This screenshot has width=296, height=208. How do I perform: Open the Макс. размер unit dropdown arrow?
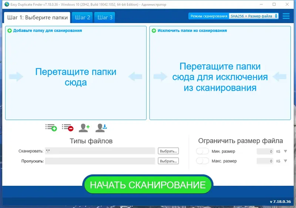pyautogui.click(x=285, y=161)
